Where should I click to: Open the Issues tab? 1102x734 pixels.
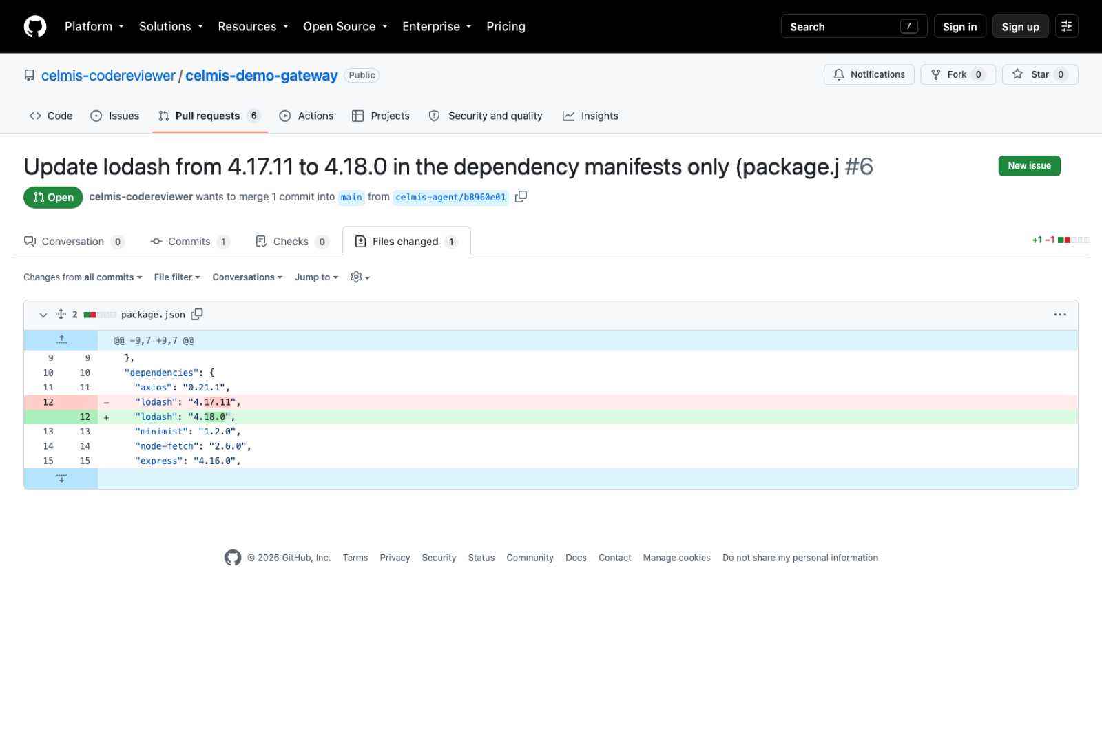click(115, 116)
